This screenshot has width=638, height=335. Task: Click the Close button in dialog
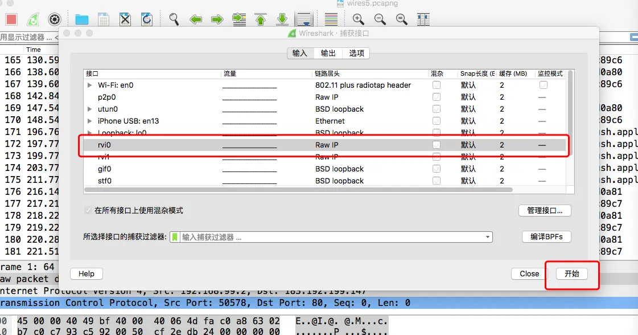pyautogui.click(x=529, y=274)
